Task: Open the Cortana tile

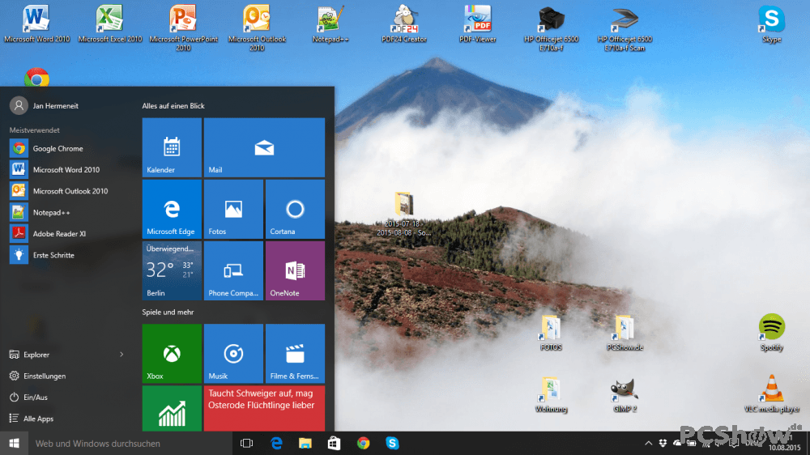Action: (x=295, y=209)
